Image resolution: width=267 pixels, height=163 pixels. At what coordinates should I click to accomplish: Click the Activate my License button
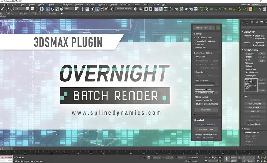pos(206,129)
